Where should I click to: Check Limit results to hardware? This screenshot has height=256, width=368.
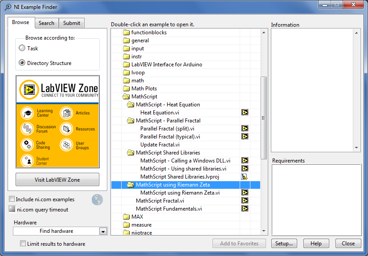click(23, 244)
